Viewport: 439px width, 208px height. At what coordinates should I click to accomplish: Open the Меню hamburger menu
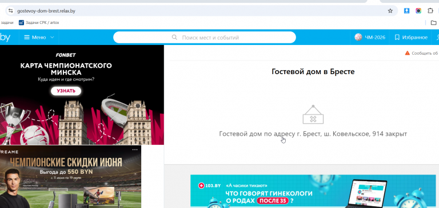point(39,38)
